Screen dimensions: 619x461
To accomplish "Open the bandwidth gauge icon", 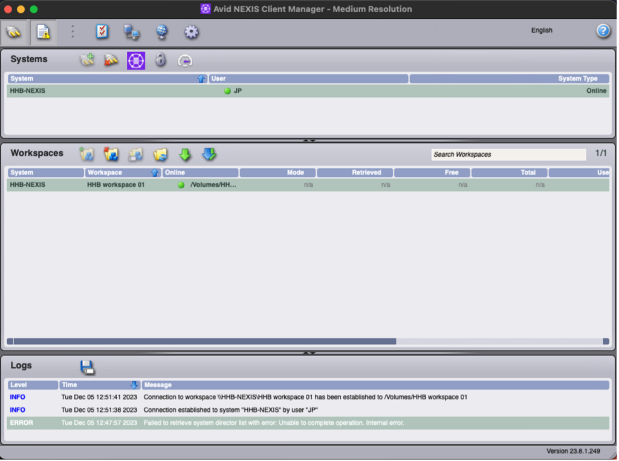I will (x=185, y=61).
